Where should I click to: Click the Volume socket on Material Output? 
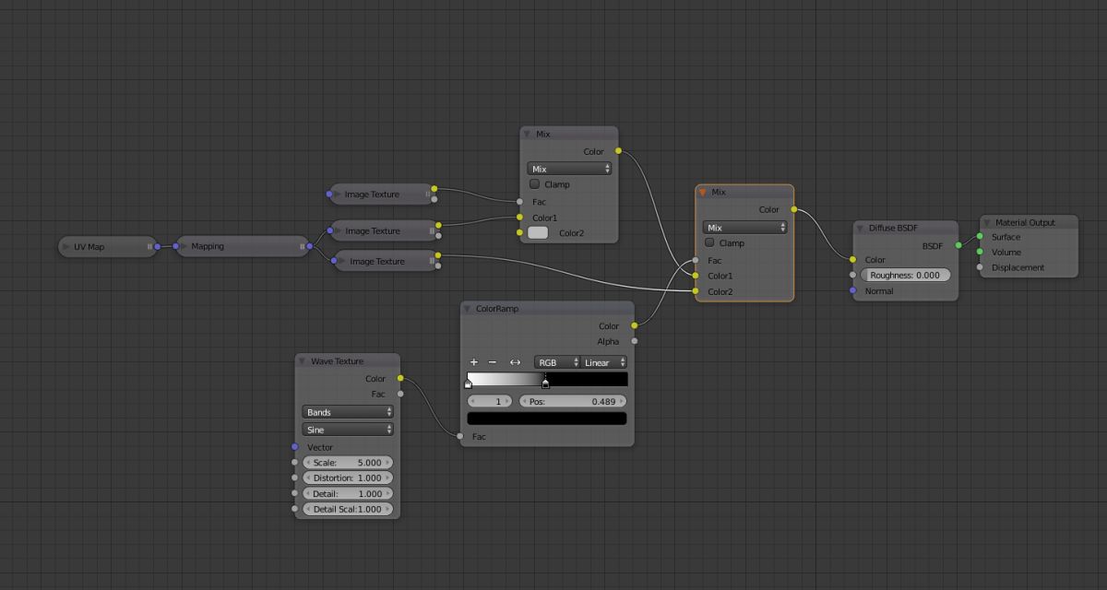980,252
